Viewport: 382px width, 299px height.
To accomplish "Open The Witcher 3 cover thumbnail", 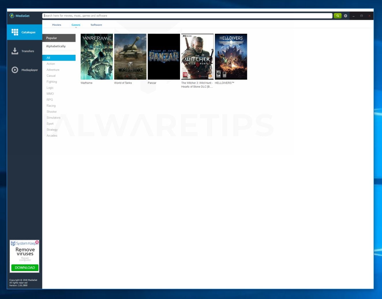I will click(x=197, y=57).
